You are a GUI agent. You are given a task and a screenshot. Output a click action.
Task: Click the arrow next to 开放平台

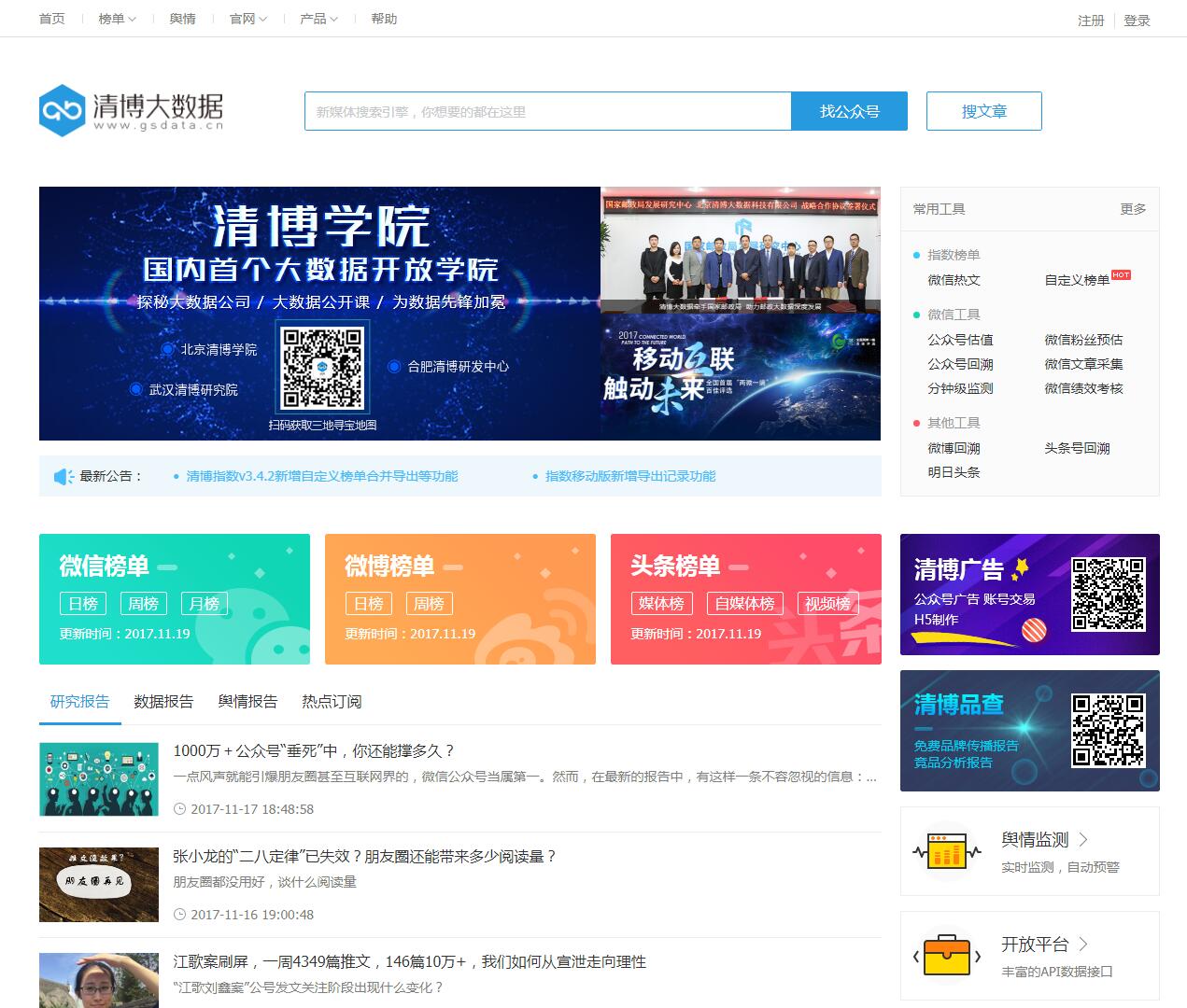point(1083,945)
